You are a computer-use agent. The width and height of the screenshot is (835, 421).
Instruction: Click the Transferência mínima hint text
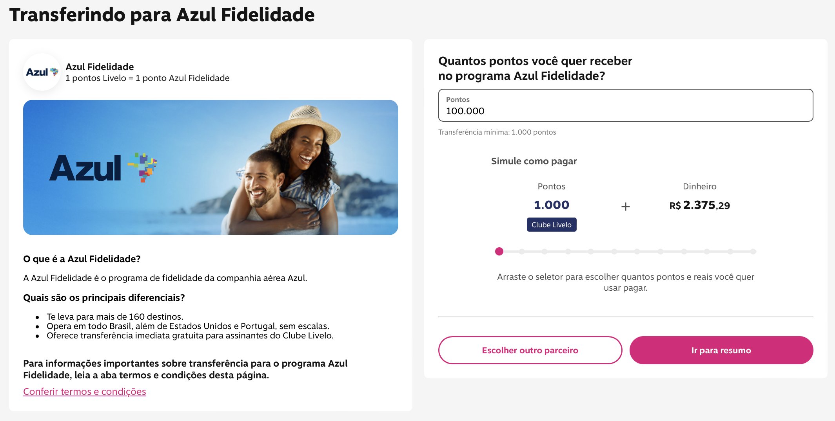point(497,132)
